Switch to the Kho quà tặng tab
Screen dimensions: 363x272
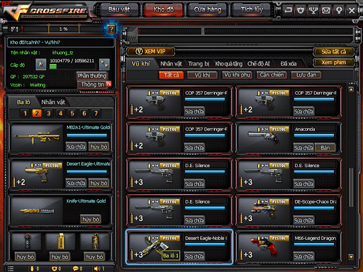click(x=229, y=63)
